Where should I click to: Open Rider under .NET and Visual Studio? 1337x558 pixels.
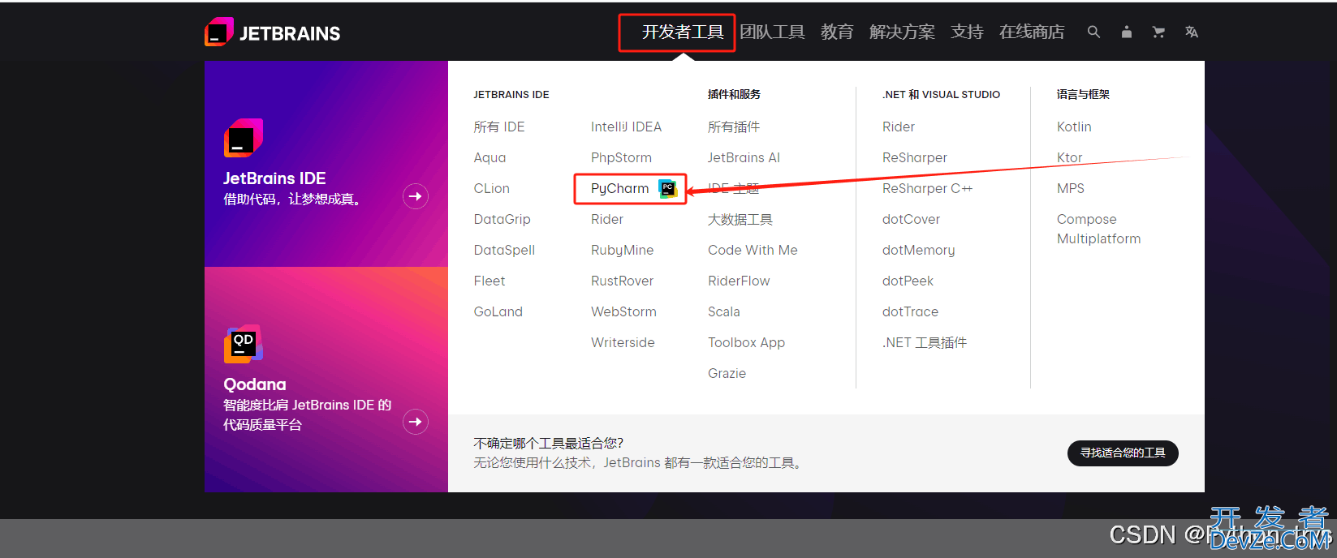click(x=898, y=127)
